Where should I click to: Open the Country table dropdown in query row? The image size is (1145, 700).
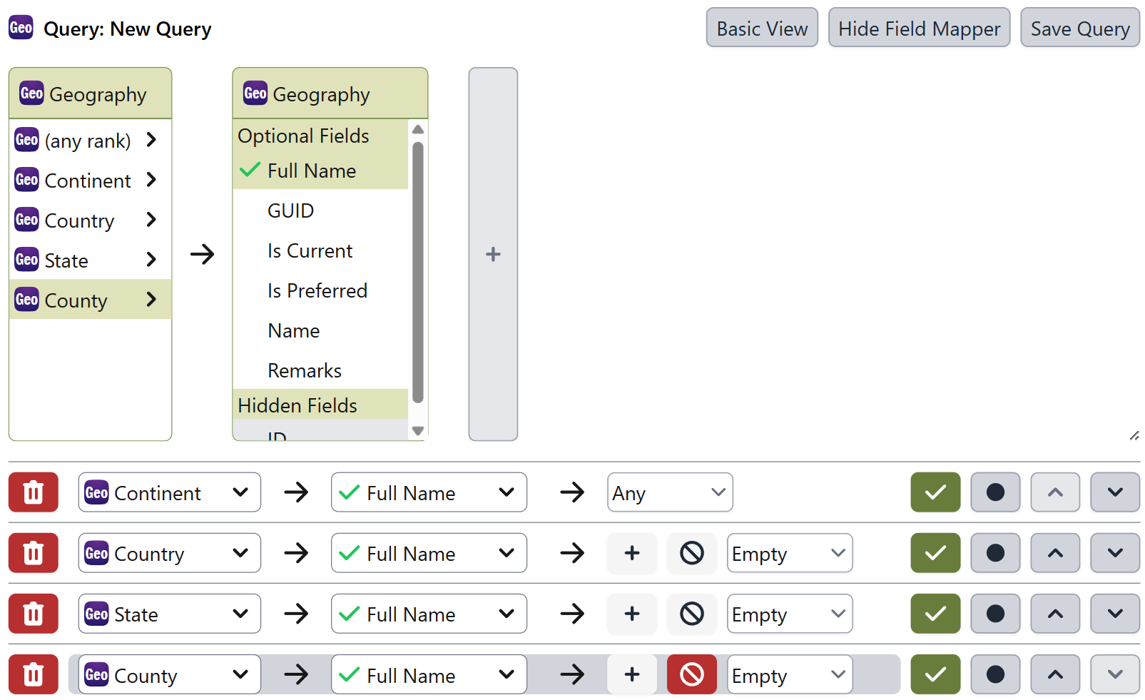169,553
